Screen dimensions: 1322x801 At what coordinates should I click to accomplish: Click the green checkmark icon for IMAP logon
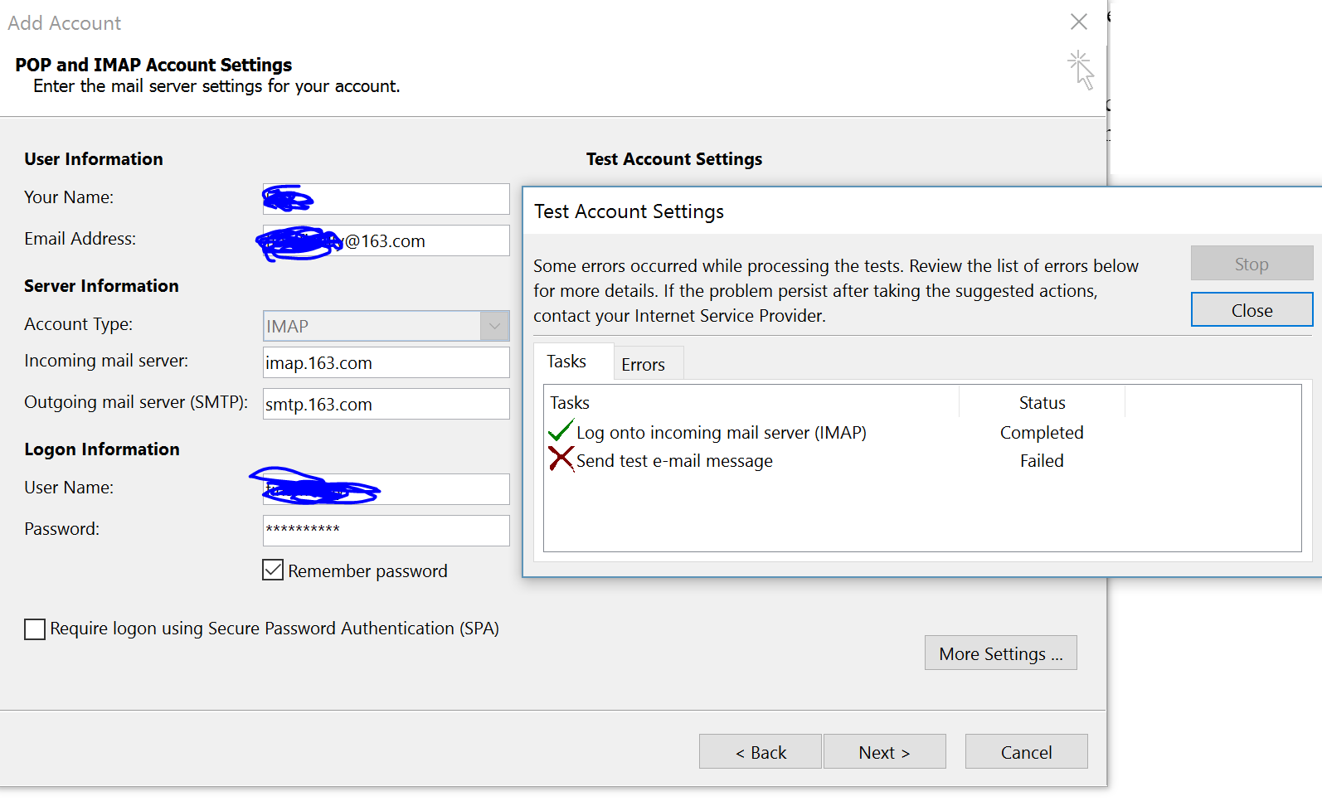(x=561, y=431)
